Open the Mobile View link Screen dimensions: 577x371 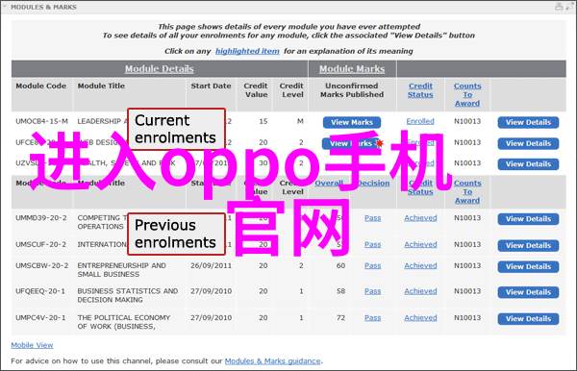32,345
